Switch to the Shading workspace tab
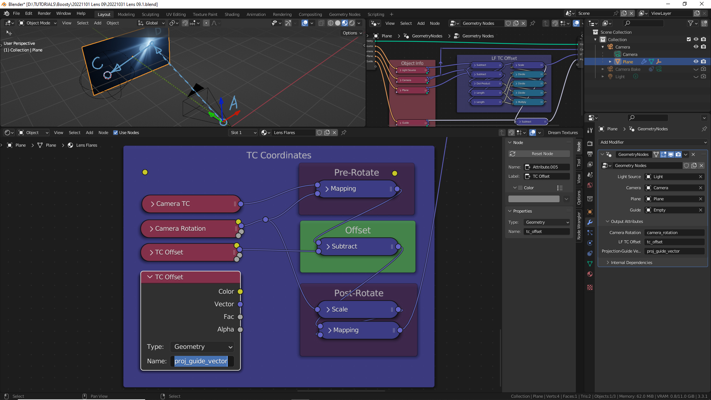711x400 pixels. [232, 14]
